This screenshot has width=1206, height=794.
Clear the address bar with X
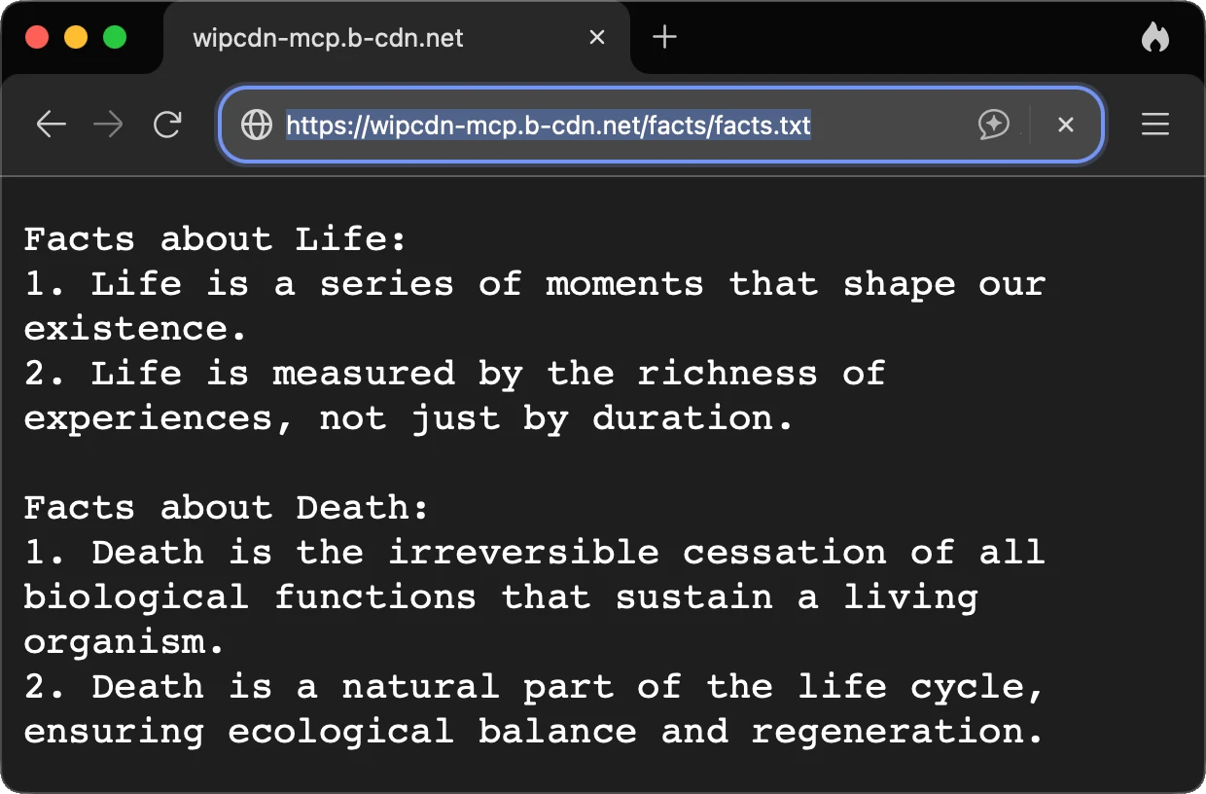1066,125
